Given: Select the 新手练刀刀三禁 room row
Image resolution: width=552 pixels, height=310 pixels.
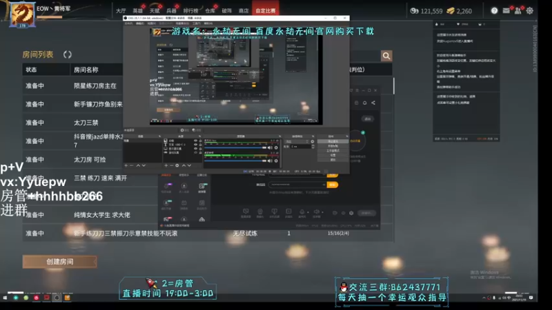Looking at the screenshot, I should 208,233.
